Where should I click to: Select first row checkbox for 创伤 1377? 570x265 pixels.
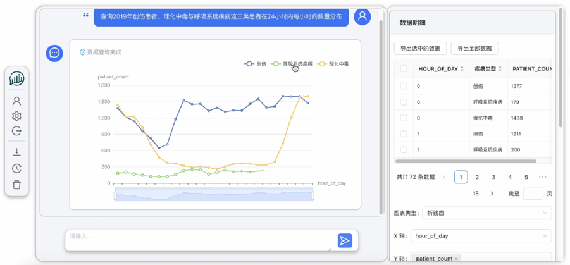point(404,86)
